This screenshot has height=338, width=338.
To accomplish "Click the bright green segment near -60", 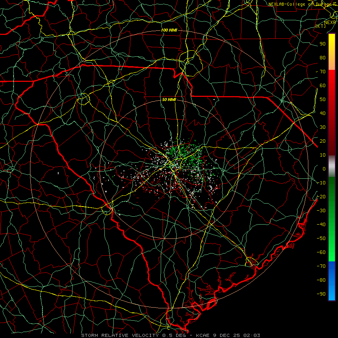I will (x=332, y=251).
